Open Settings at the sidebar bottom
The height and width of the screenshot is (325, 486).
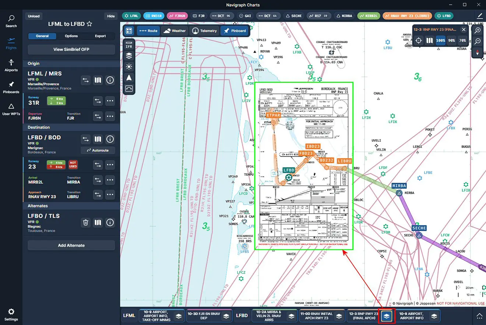(11, 315)
